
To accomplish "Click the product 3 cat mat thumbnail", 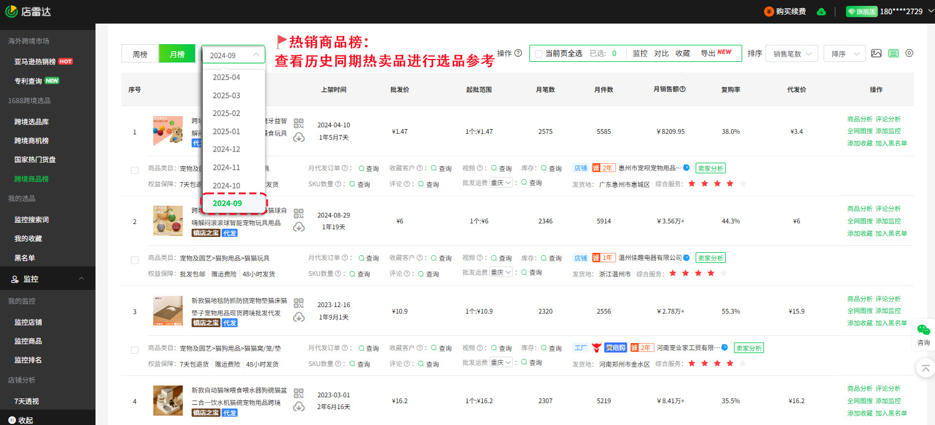I will coord(167,311).
